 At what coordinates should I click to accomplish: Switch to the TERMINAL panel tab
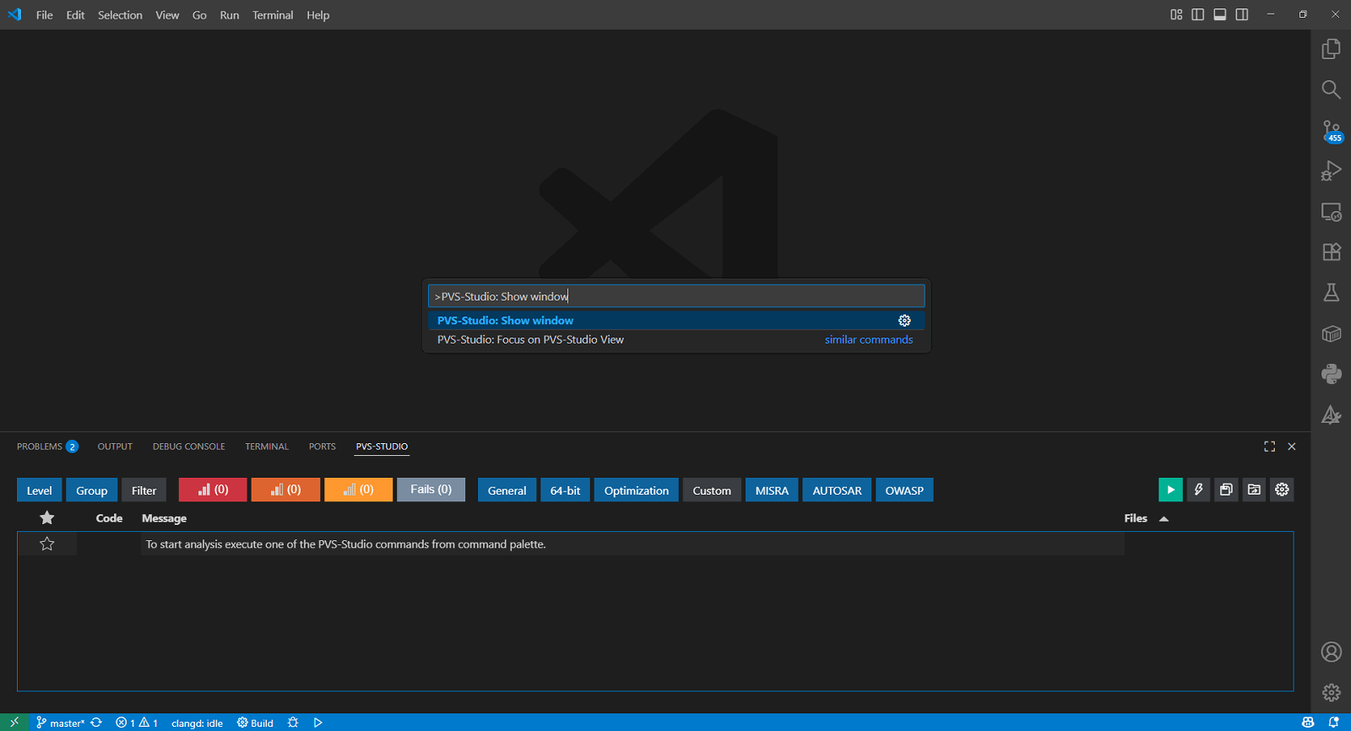click(x=267, y=447)
